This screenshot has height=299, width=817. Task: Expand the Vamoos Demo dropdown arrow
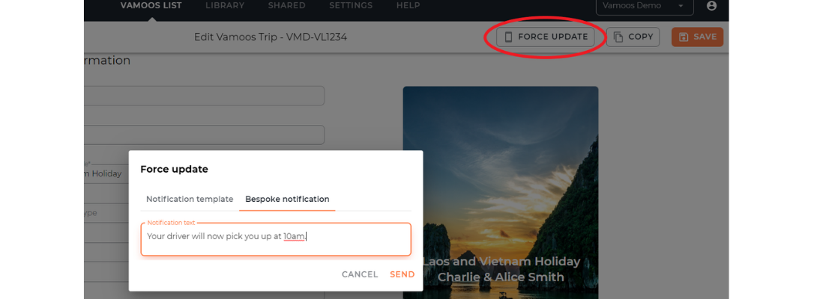click(681, 6)
